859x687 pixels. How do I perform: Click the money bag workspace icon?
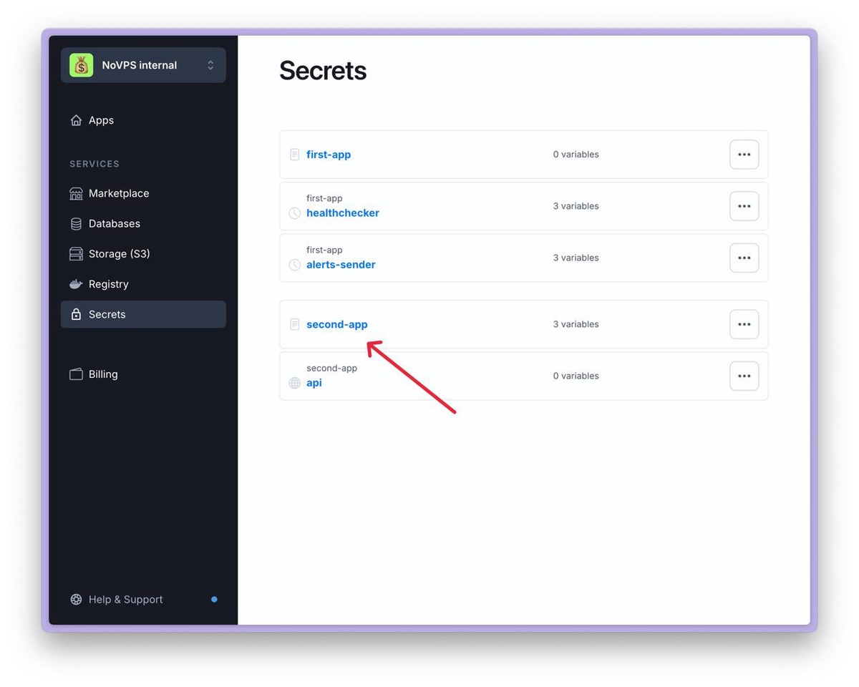[82, 65]
